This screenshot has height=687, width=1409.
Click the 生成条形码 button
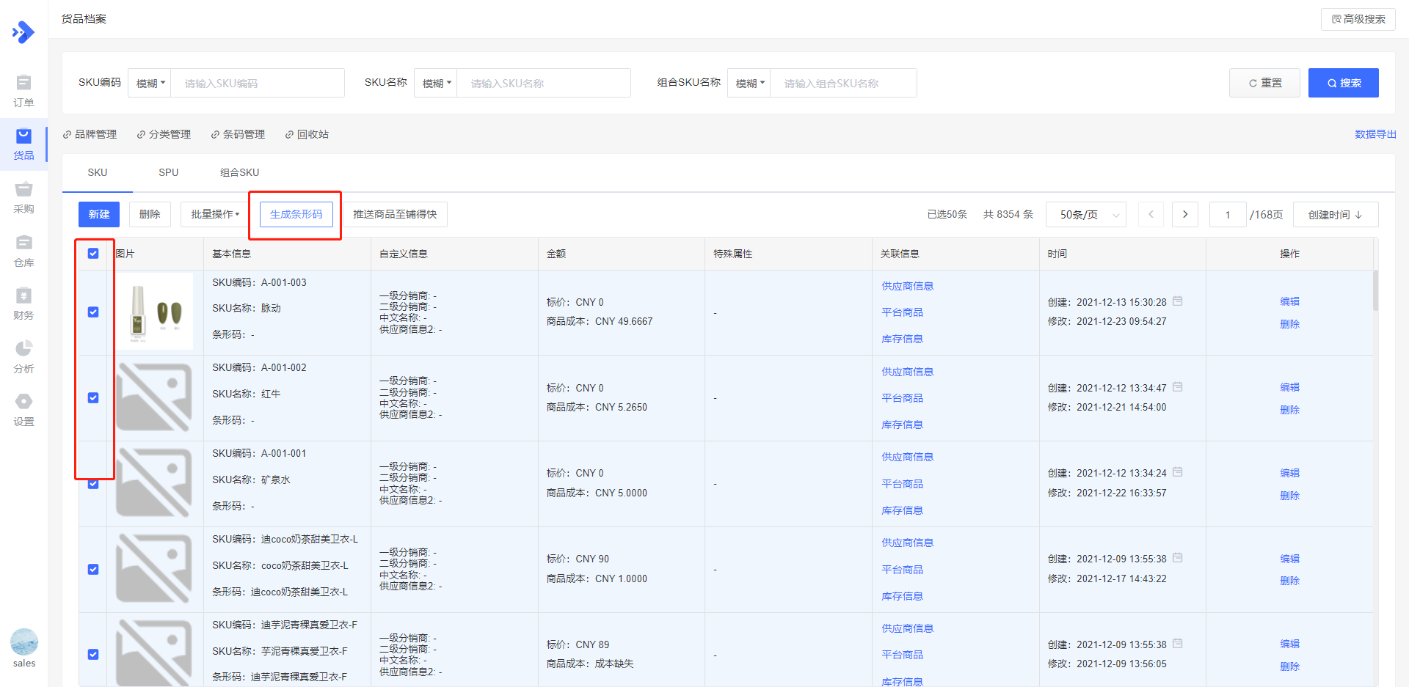[296, 214]
